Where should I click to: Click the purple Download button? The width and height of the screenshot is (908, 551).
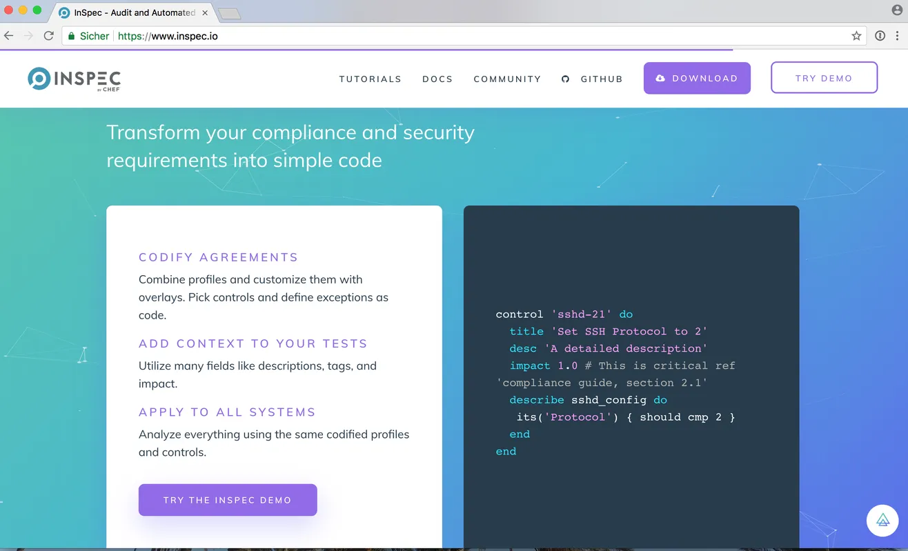[697, 78]
